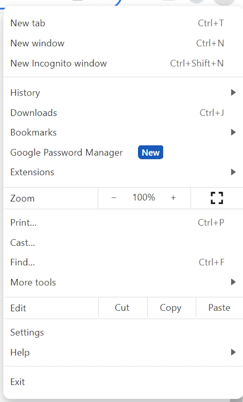Open Google Password Manager
The width and height of the screenshot is (243, 402).
pos(66,153)
